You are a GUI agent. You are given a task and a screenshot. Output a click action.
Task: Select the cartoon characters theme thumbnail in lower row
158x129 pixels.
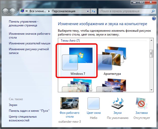(77, 85)
